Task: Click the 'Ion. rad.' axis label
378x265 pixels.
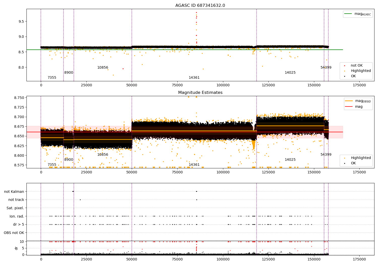Action: pyautogui.click(x=17, y=216)
